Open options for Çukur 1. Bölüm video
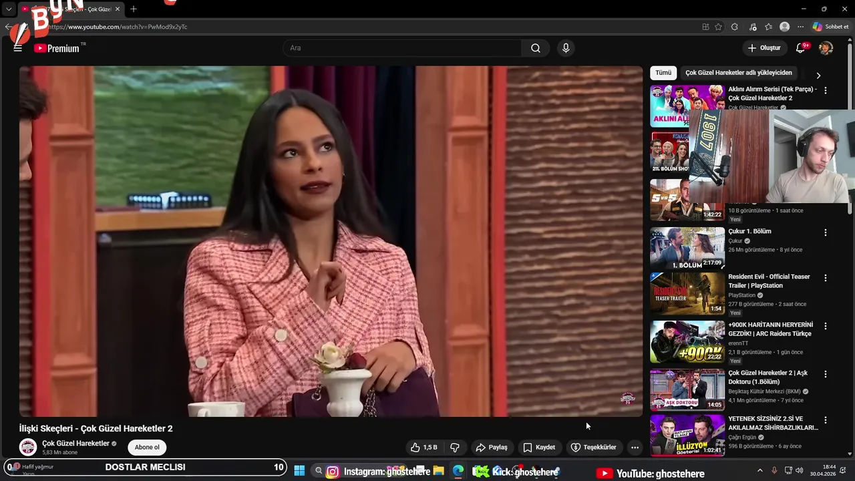This screenshot has height=481, width=855. click(825, 232)
